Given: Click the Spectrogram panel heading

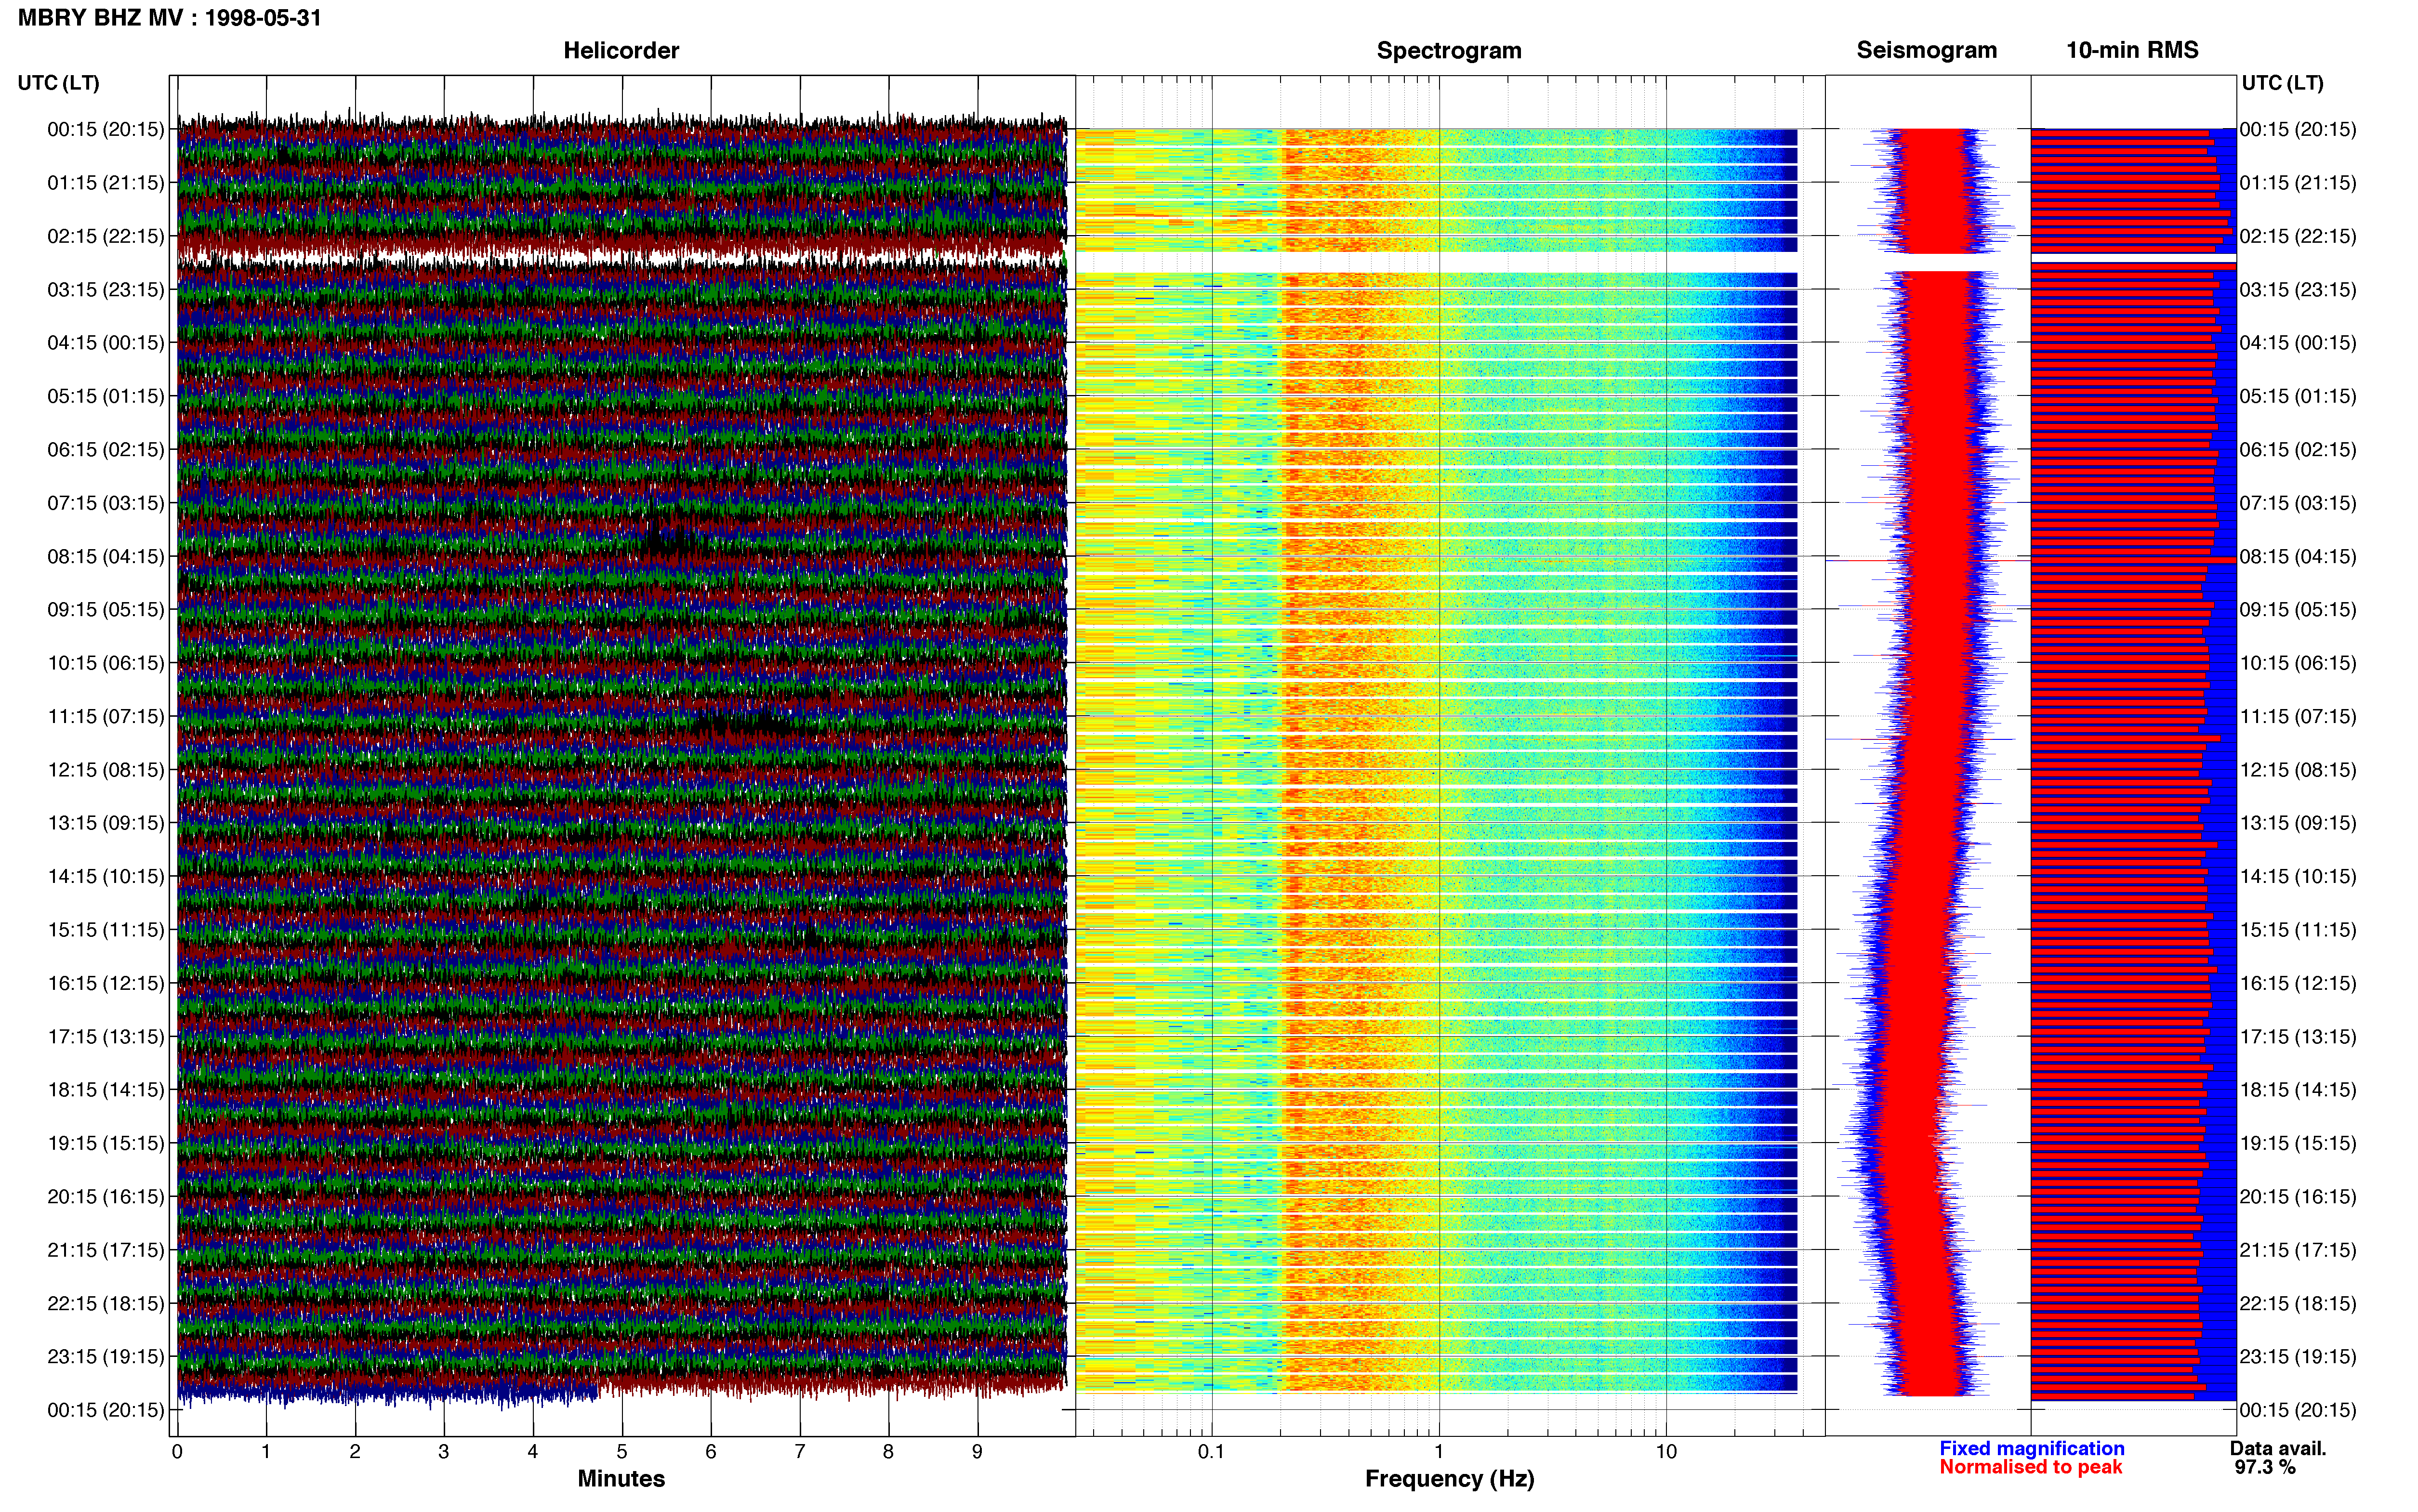Looking at the screenshot, I should coord(1449,50).
